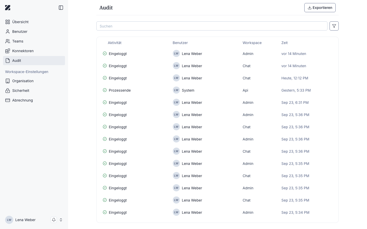Focus the Suchen search field

coord(212,26)
